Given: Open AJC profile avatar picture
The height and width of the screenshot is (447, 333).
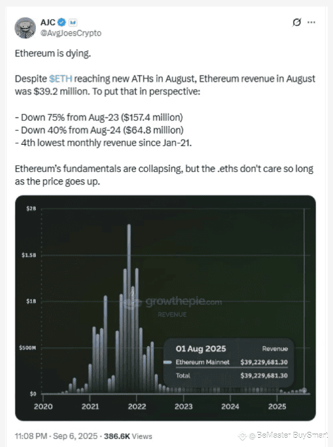Looking at the screenshot, I should tap(25, 28).
